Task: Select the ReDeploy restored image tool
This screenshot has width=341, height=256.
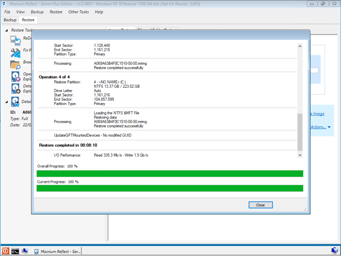Action: coord(15,40)
